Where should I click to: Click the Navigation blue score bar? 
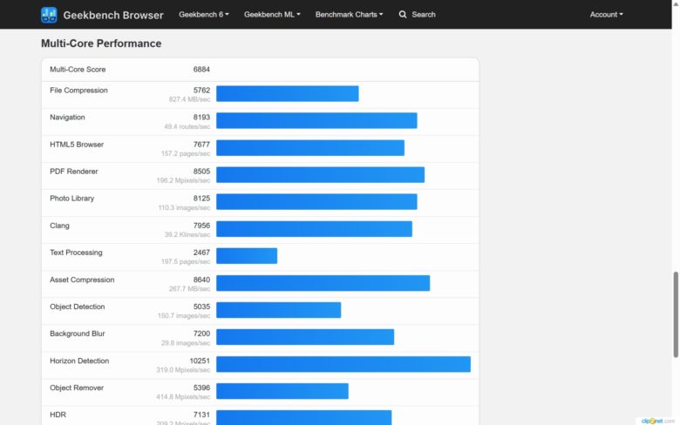coord(316,120)
